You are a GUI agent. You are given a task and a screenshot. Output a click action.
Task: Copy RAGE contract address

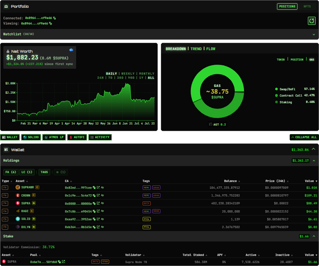click(x=94, y=211)
